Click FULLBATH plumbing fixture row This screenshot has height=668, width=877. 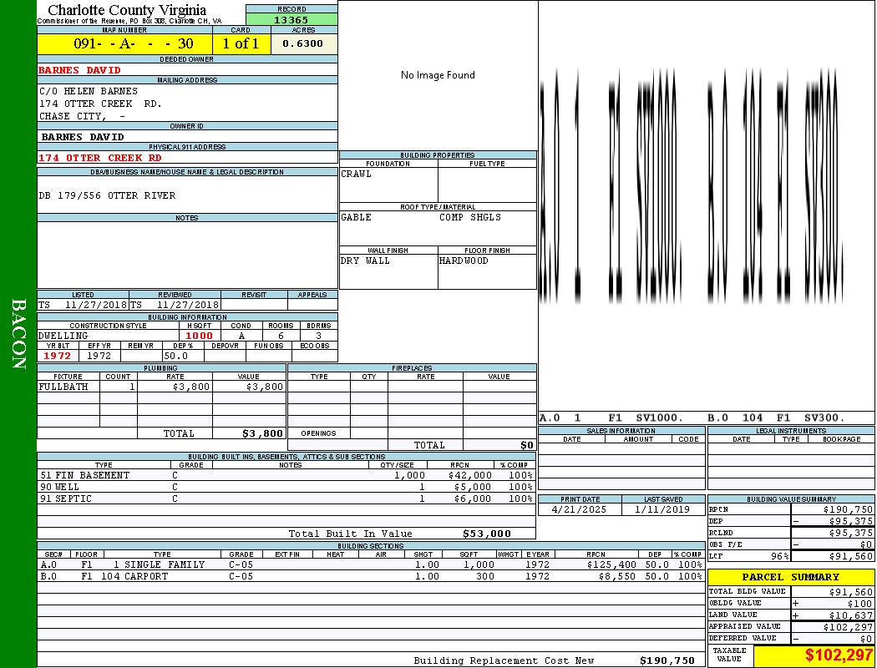coord(162,387)
